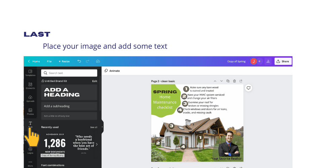Viewport: 316px width, 168px height.
Task: Select 'Examine your roof for' text
Action: coord(203,104)
